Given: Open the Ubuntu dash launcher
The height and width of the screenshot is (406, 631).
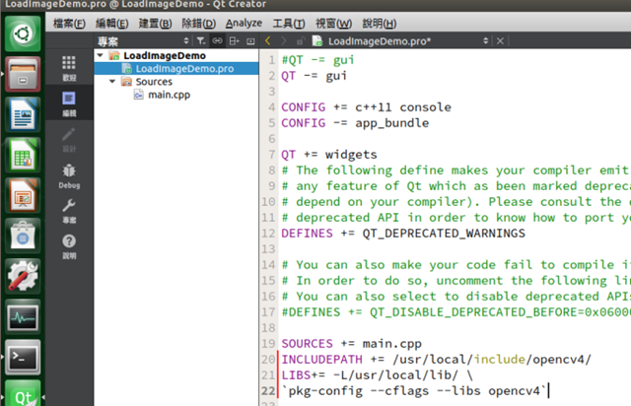Looking at the screenshot, I should 23,34.
